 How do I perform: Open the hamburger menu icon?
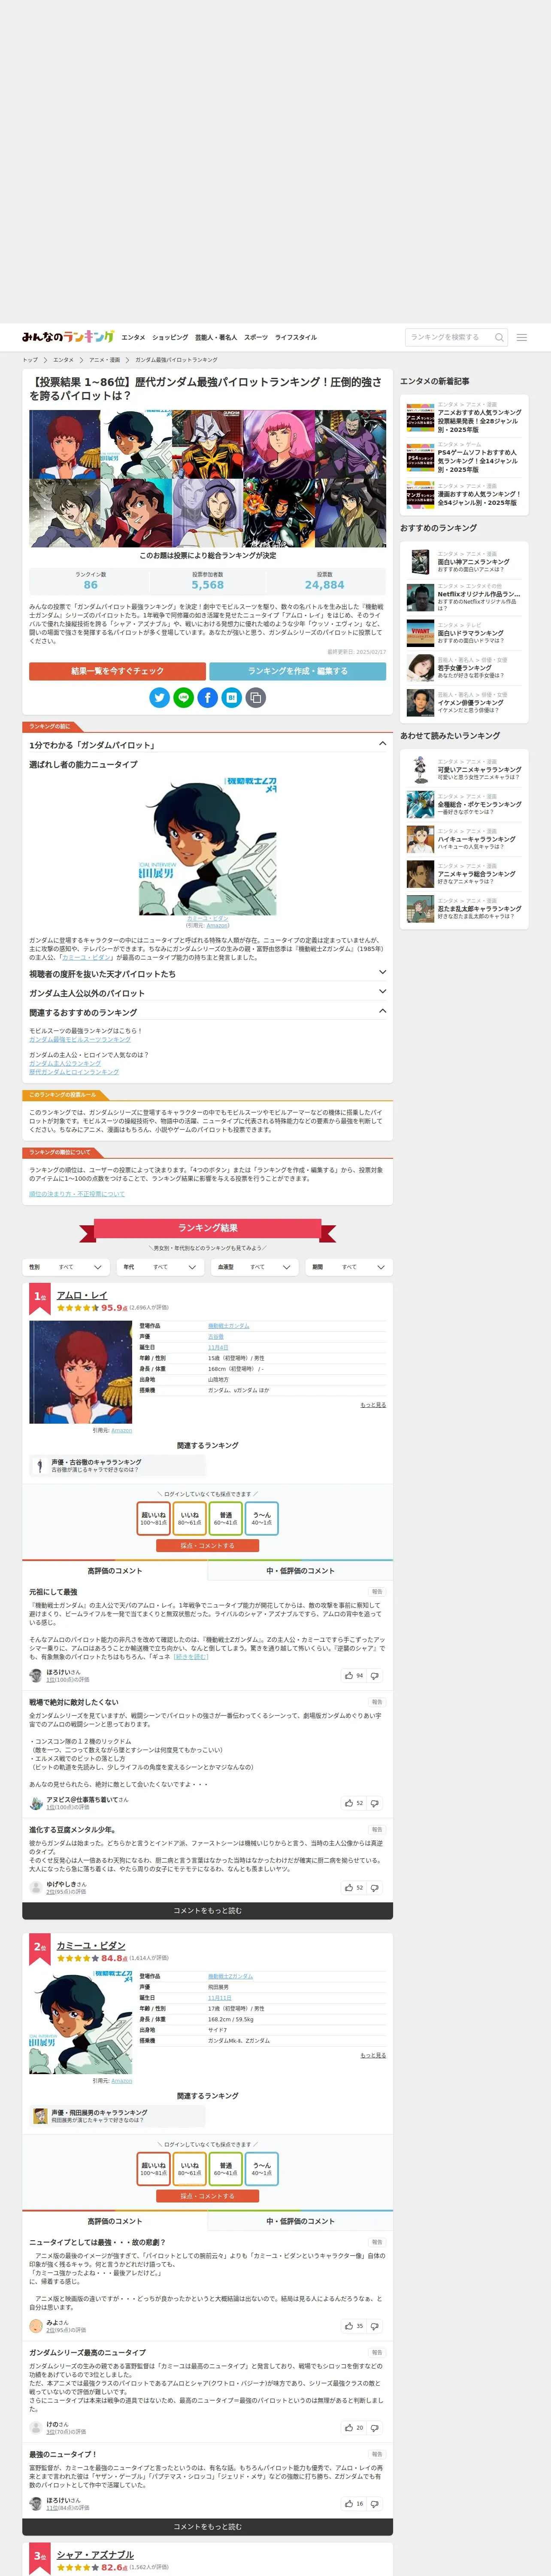(521, 337)
